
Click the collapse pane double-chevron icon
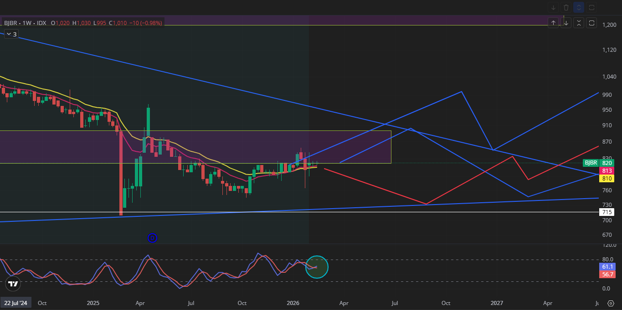(x=579, y=23)
